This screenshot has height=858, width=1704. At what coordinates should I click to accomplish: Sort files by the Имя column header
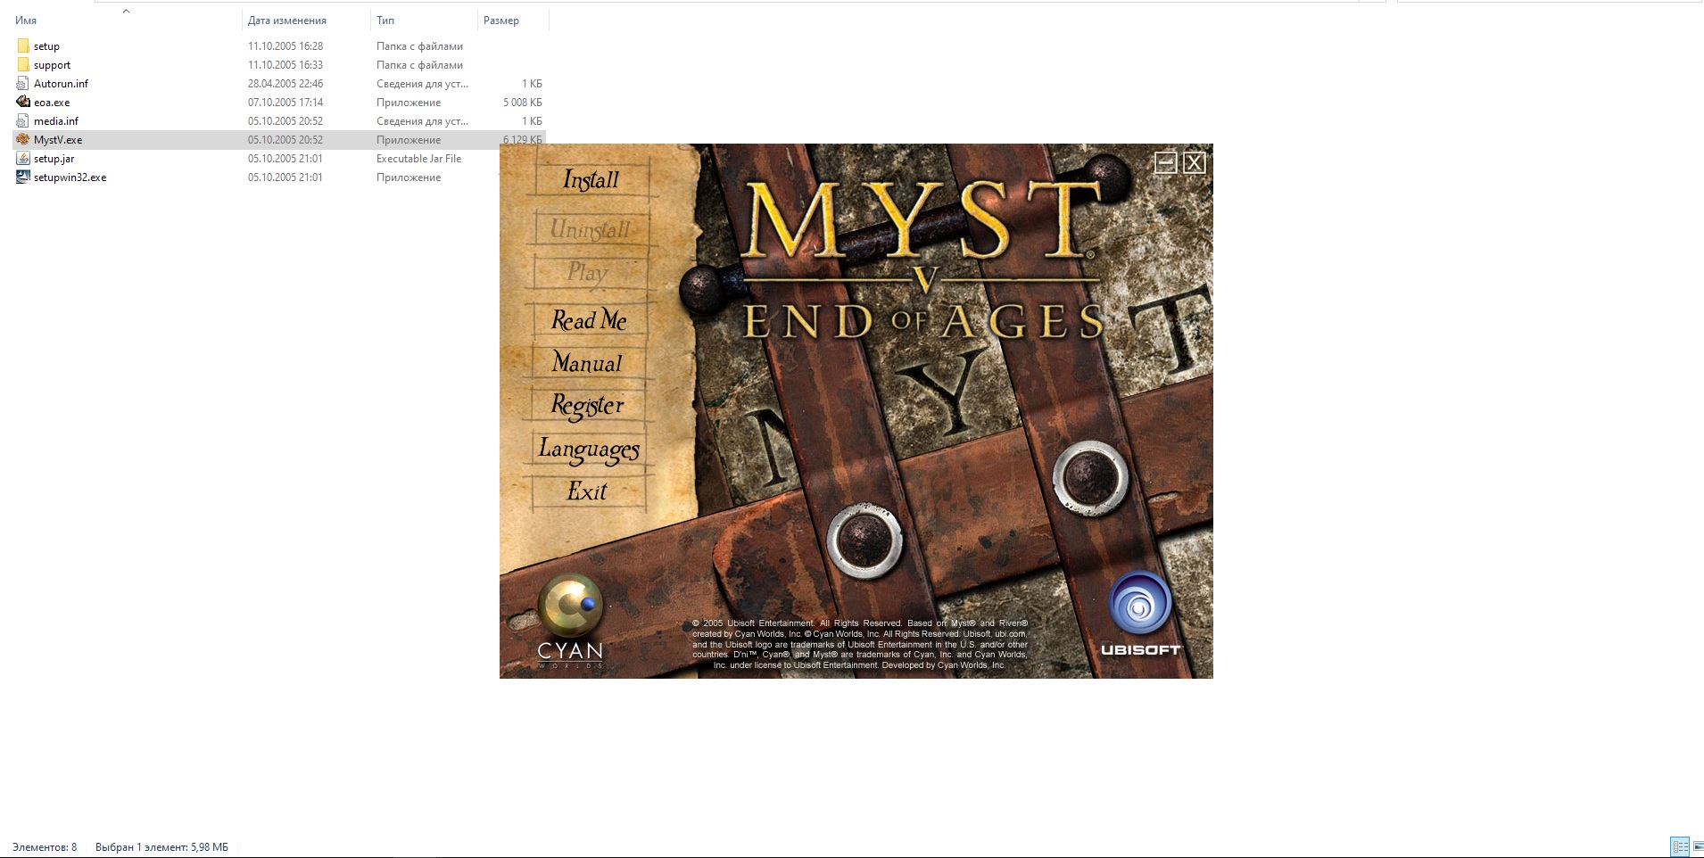coord(26,20)
